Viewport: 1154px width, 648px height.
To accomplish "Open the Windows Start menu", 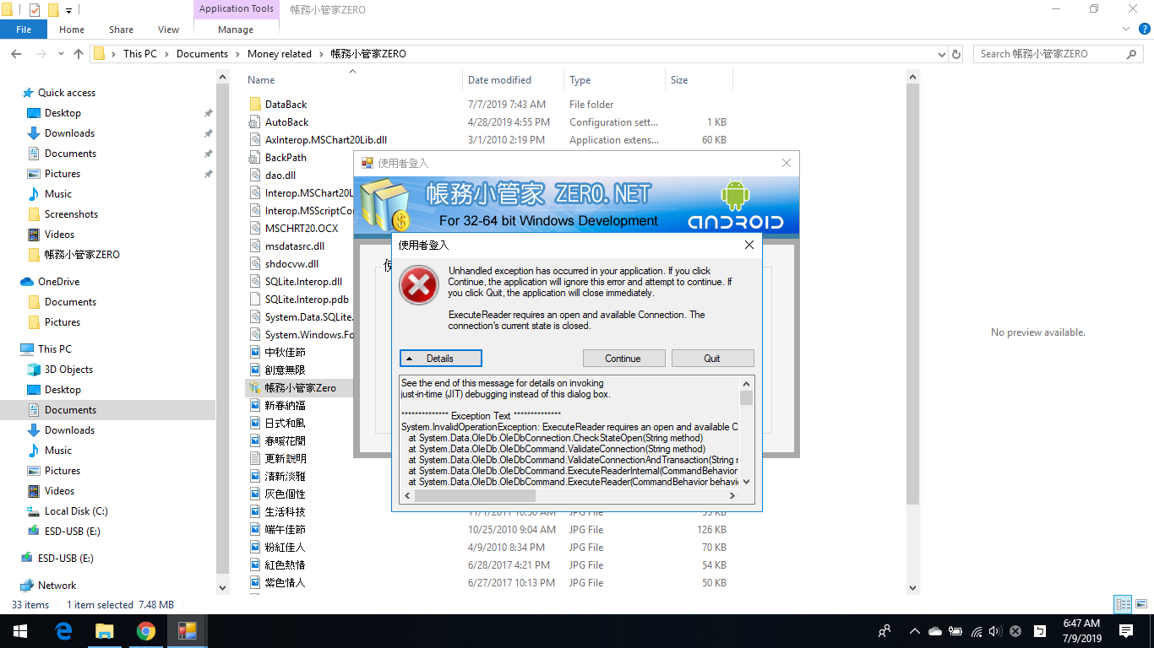I will 20,631.
